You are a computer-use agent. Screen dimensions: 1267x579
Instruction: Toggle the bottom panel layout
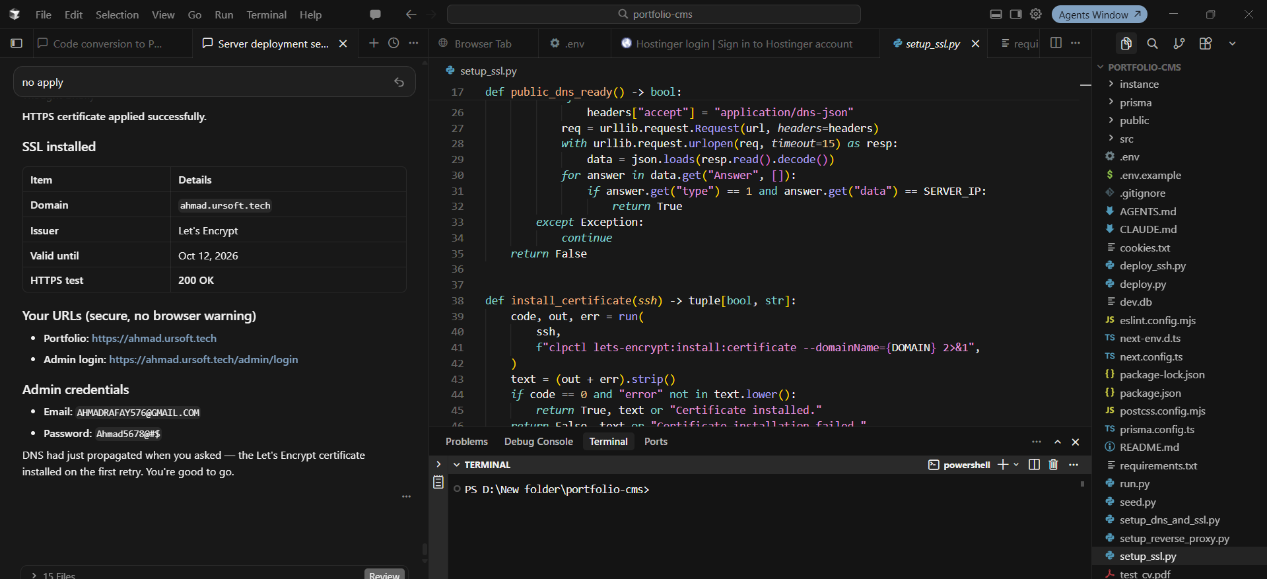[996, 14]
